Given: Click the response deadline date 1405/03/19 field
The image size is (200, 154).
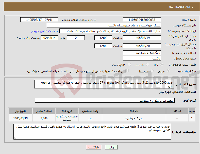Looking at the screenshot, I should (x=142, y=38).
